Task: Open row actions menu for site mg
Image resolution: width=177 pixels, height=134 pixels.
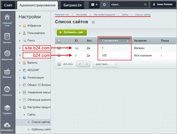Action: (x=67, y=48)
